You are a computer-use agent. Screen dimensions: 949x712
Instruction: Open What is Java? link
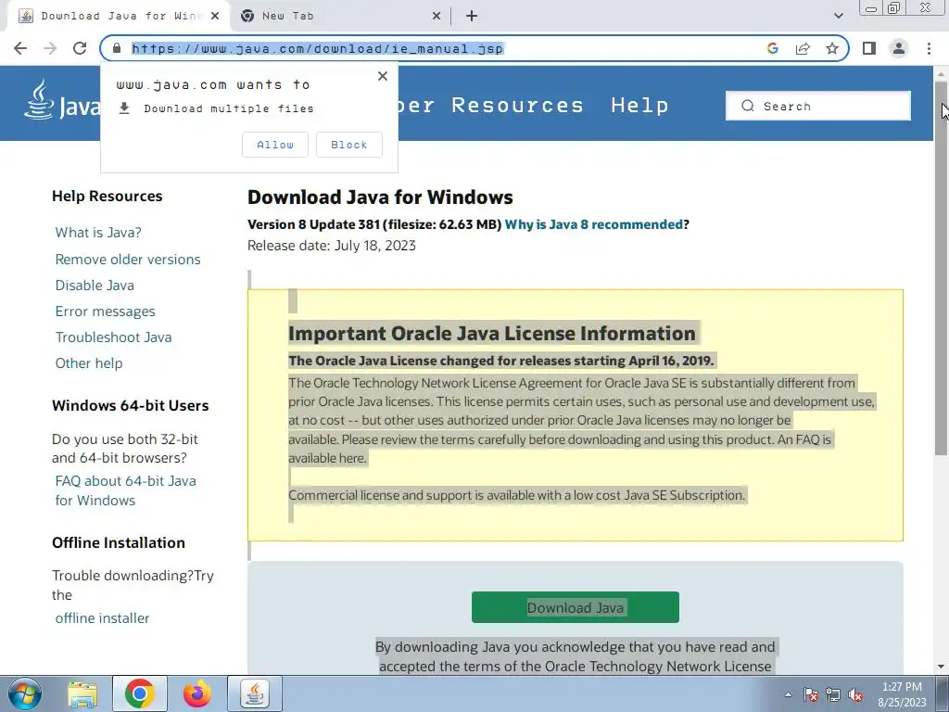[x=98, y=233]
